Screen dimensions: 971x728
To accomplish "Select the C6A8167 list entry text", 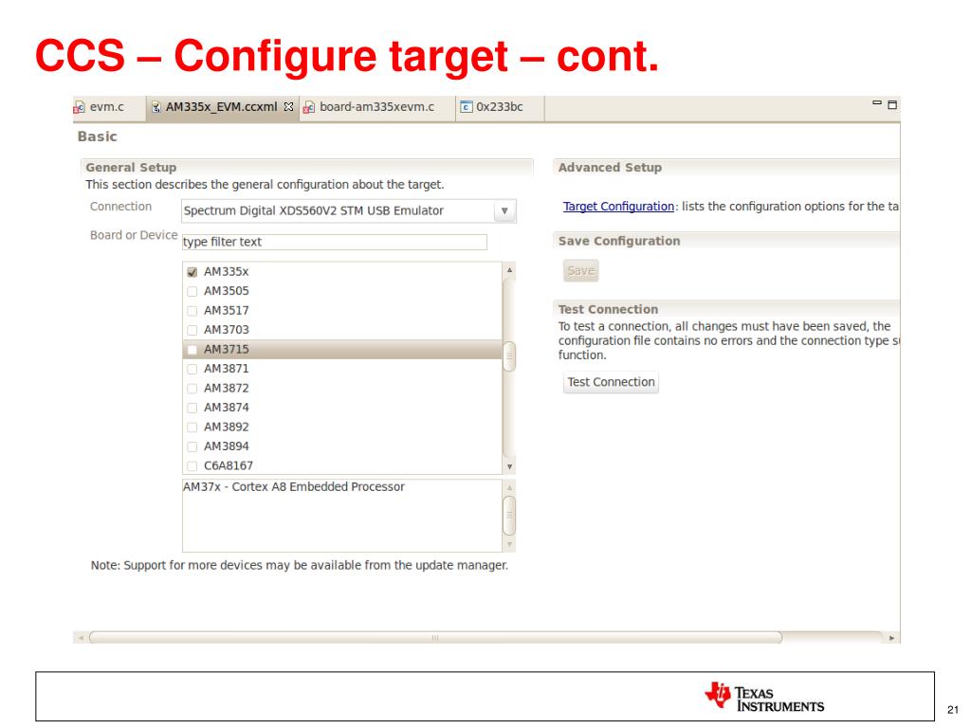I will (x=228, y=466).
